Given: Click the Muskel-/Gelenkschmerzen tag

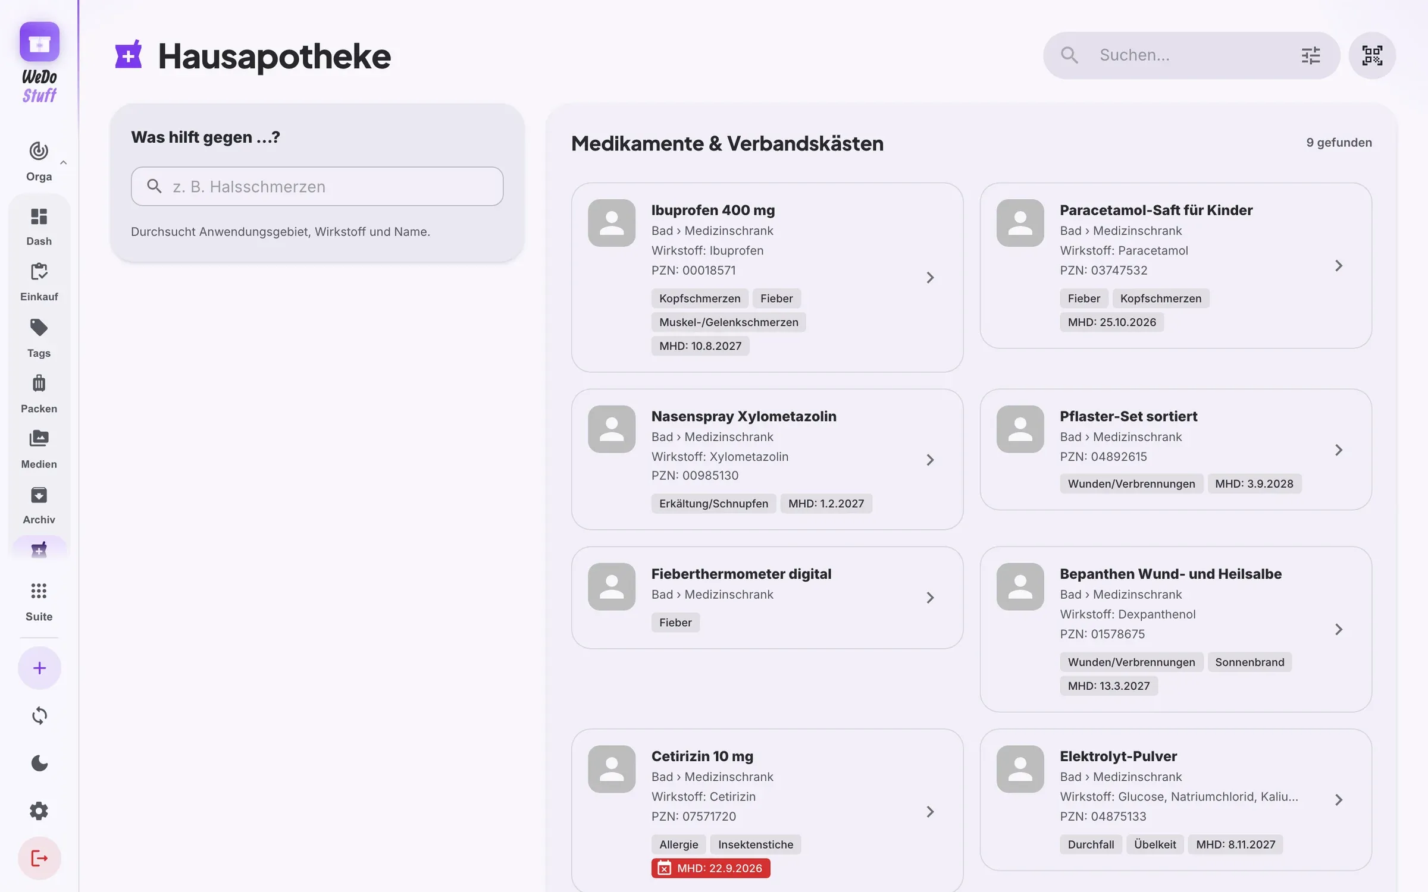Looking at the screenshot, I should [x=728, y=322].
